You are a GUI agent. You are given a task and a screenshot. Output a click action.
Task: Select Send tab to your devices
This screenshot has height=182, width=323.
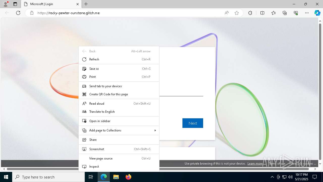click(x=119, y=86)
